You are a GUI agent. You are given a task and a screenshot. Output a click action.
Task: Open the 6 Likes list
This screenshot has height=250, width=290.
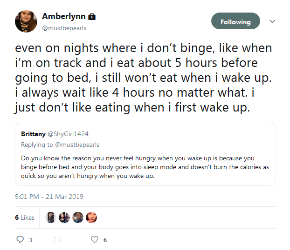[25, 217]
